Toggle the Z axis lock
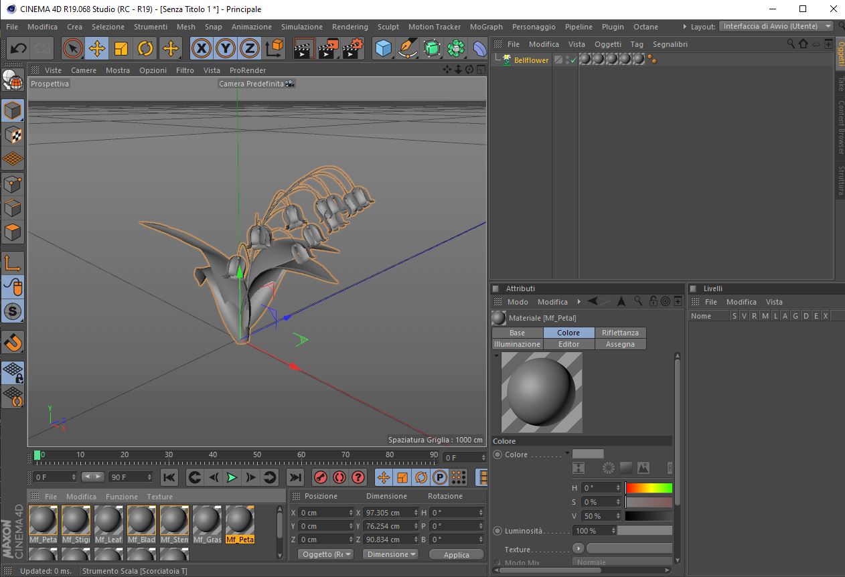The image size is (845, 577). [x=250, y=48]
